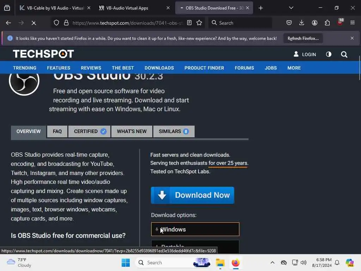Open THE BEST nav item
The width and height of the screenshot is (361, 271).
click(123, 68)
